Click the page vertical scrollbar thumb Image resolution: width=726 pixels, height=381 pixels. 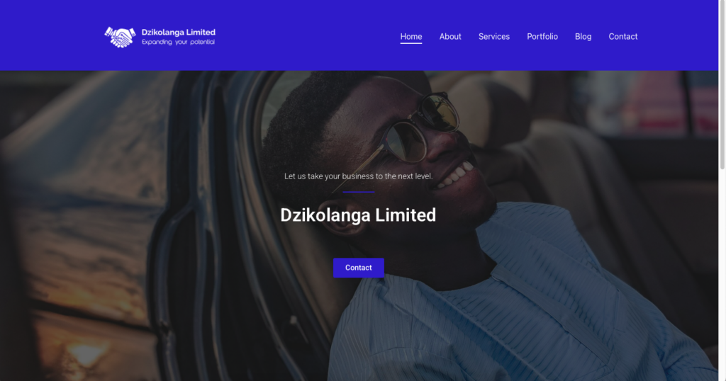pyautogui.click(x=722, y=84)
